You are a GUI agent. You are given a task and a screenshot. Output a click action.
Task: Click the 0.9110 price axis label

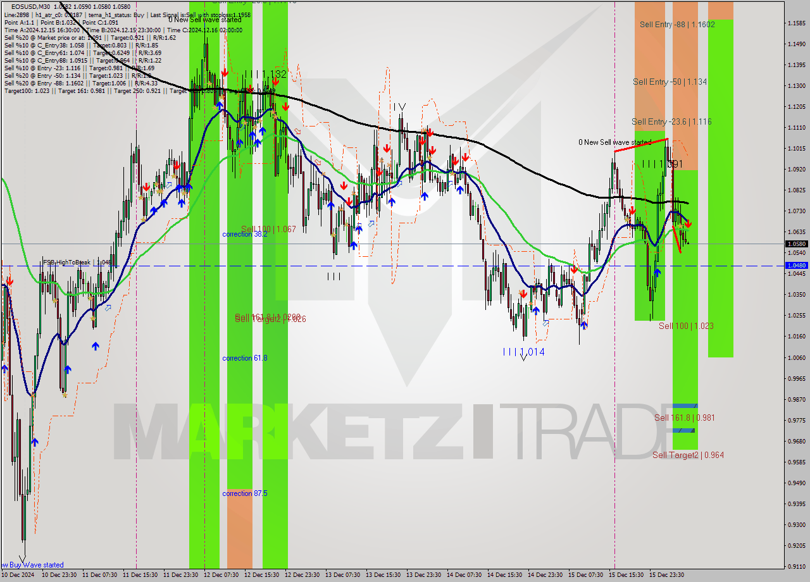(x=796, y=566)
